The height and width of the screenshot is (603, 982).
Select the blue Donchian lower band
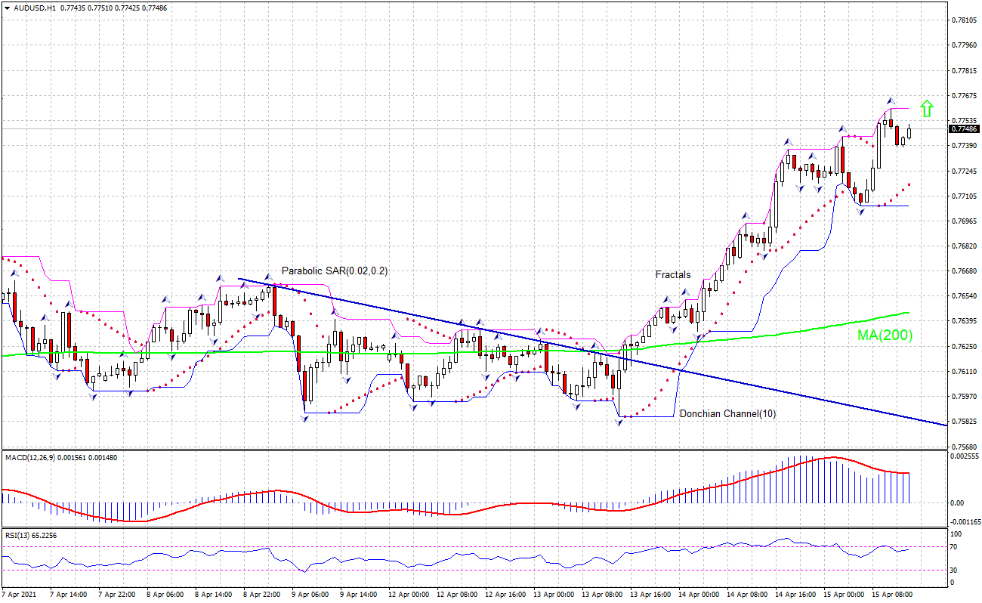coord(891,206)
